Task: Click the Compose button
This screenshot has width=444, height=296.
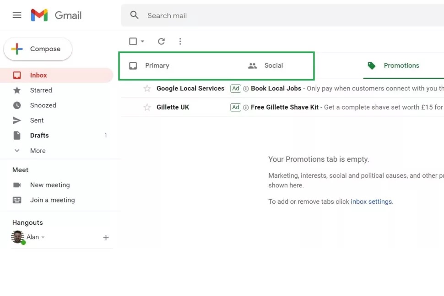Action: click(38, 49)
